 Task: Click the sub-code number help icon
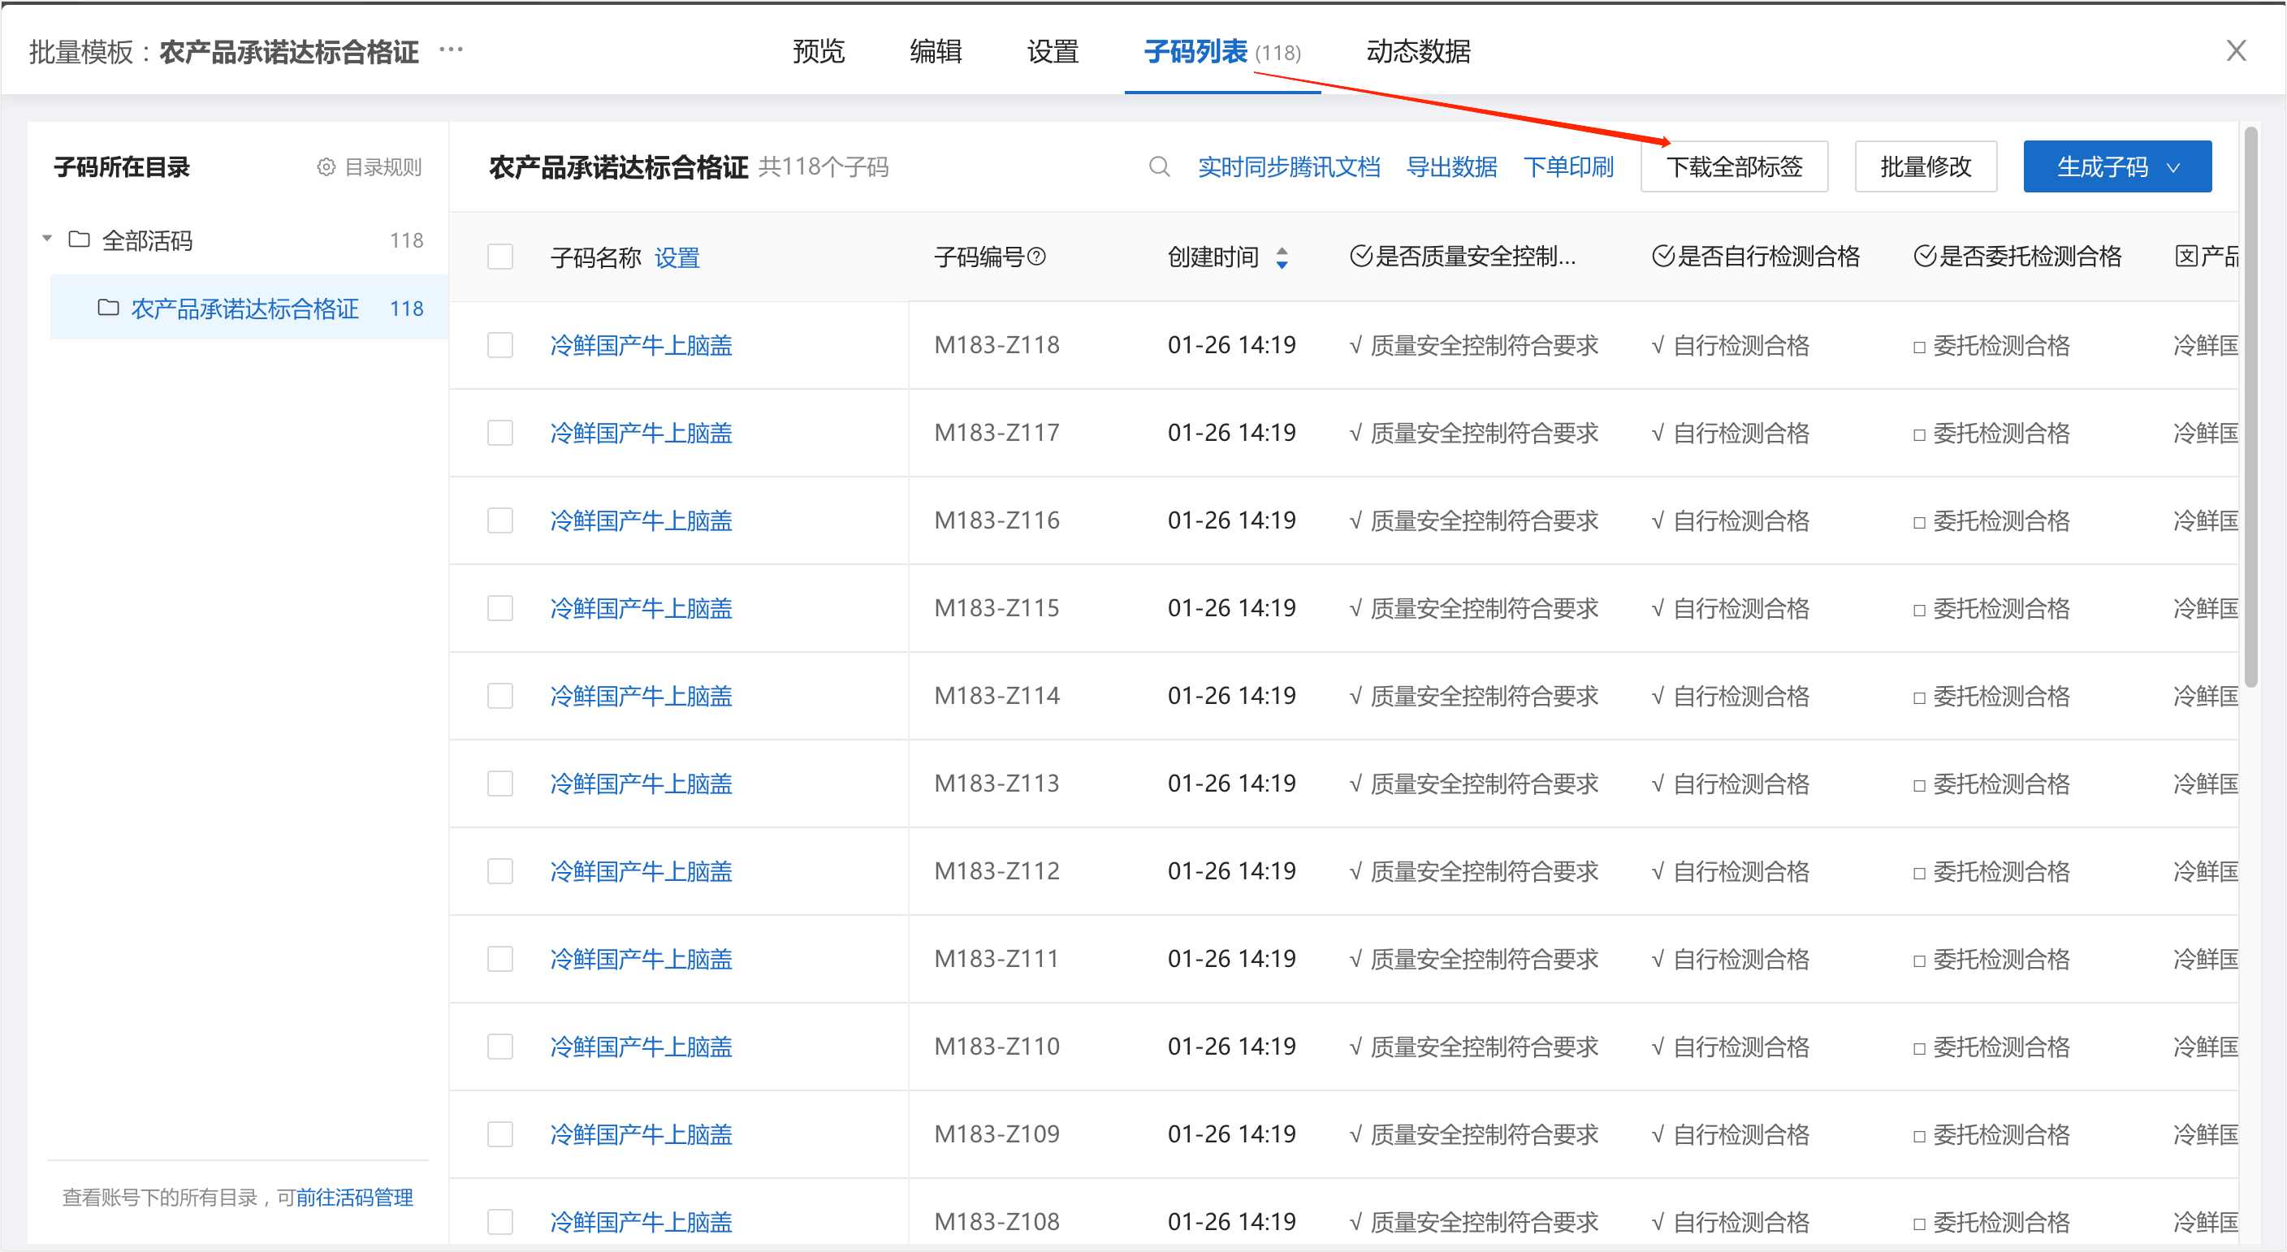(1036, 257)
